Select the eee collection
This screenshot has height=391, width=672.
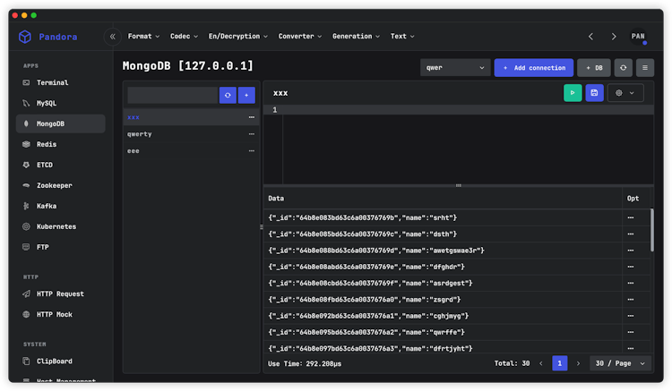click(134, 151)
